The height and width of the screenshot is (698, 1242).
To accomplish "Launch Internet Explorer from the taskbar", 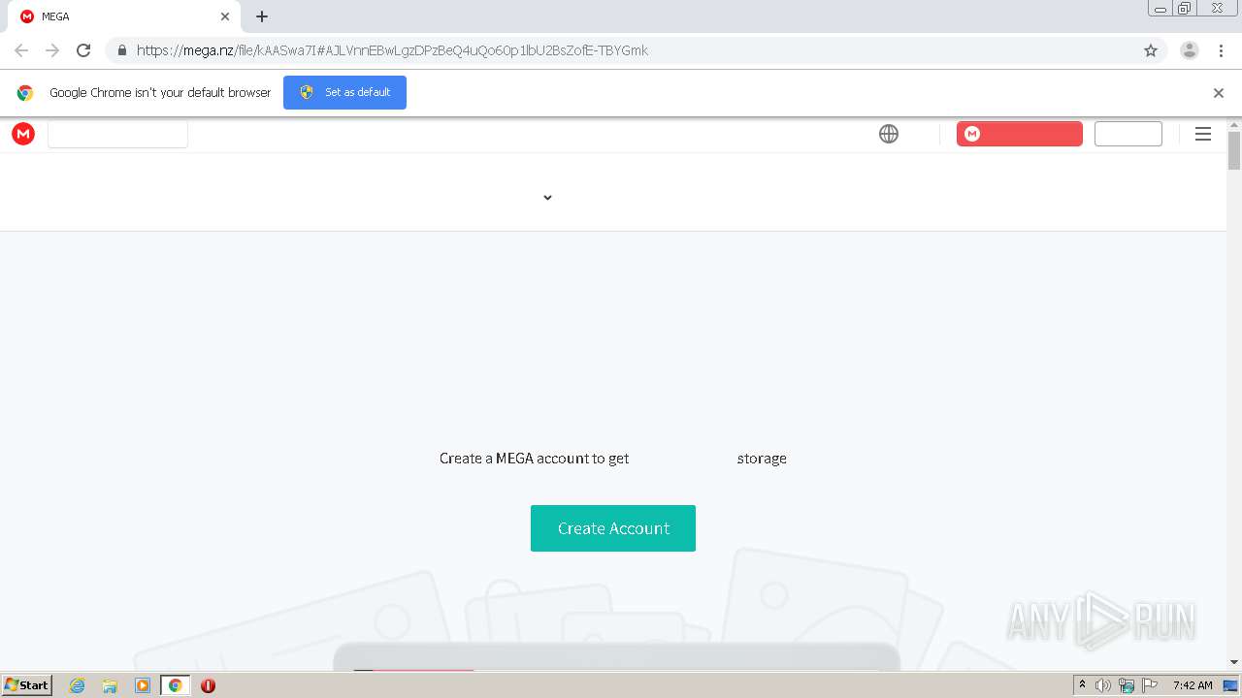I will click(x=78, y=685).
